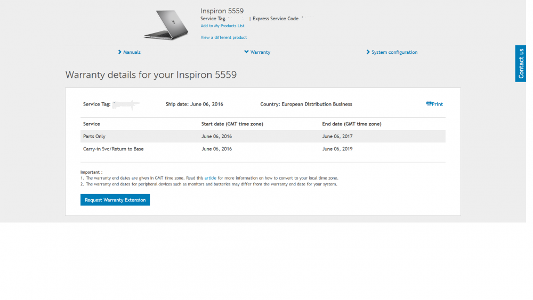Click the Inspiron 5559 product title
This screenshot has height=300, width=533.
(222, 11)
